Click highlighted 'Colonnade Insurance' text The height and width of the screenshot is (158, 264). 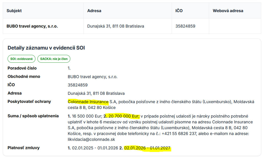point(88,102)
